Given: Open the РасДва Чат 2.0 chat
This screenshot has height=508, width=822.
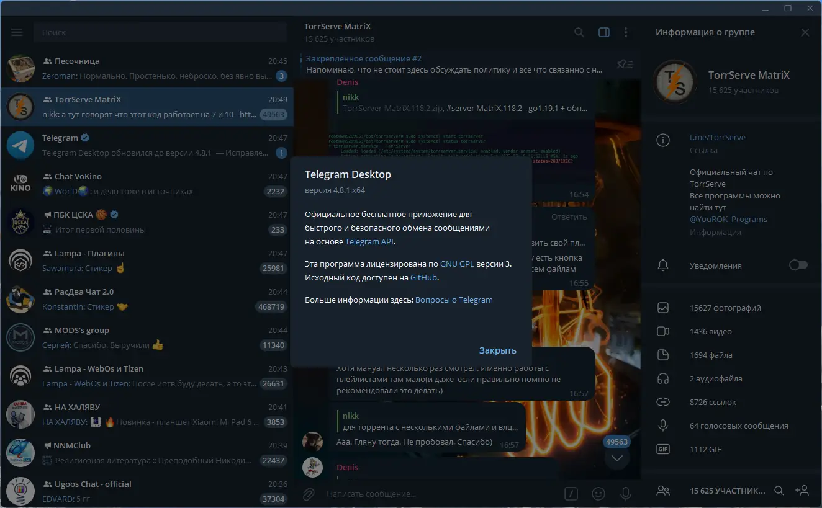Looking at the screenshot, I should 147,299.
